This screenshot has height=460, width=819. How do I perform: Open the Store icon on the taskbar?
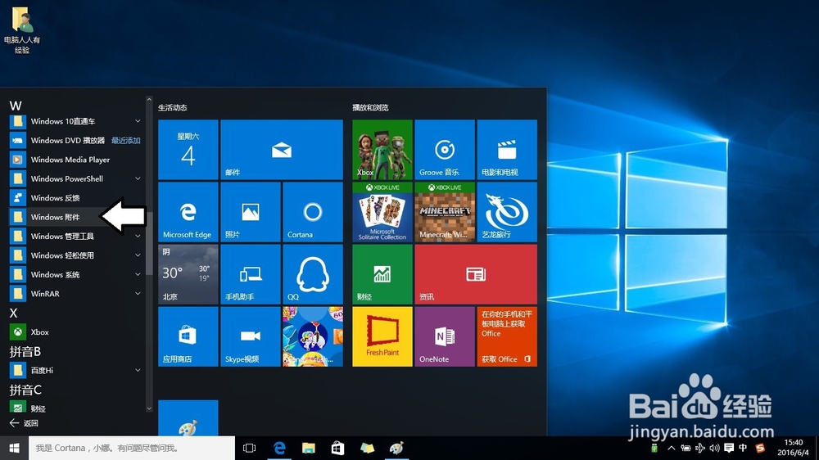tap(338, 448)
